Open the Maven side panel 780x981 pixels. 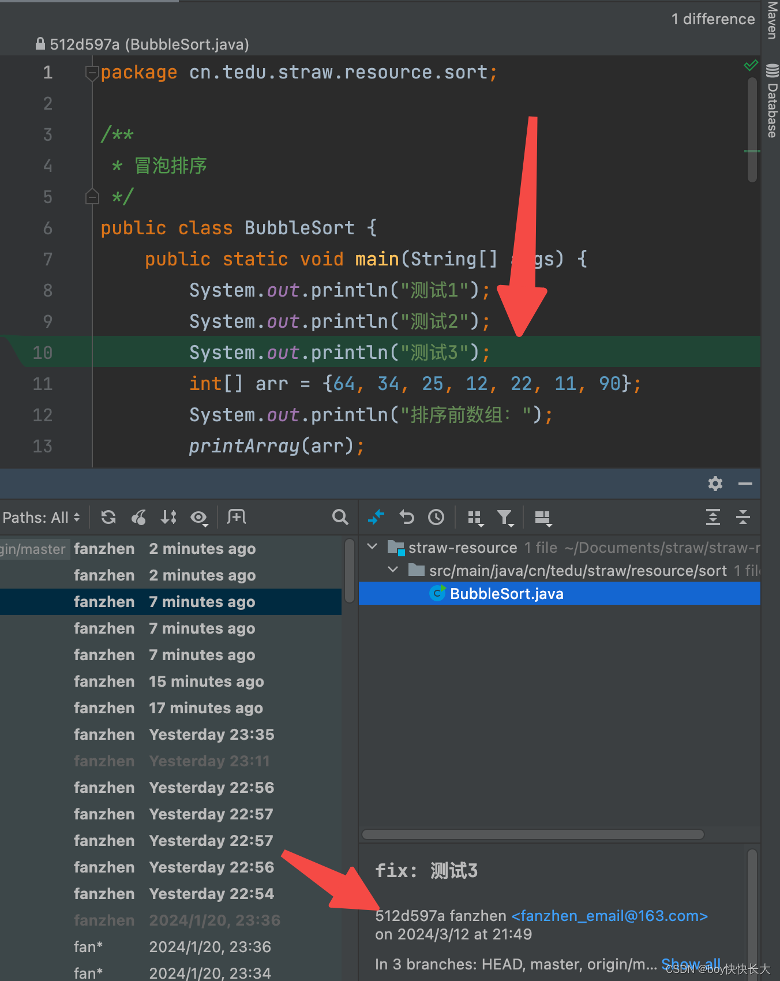point(772,20)
